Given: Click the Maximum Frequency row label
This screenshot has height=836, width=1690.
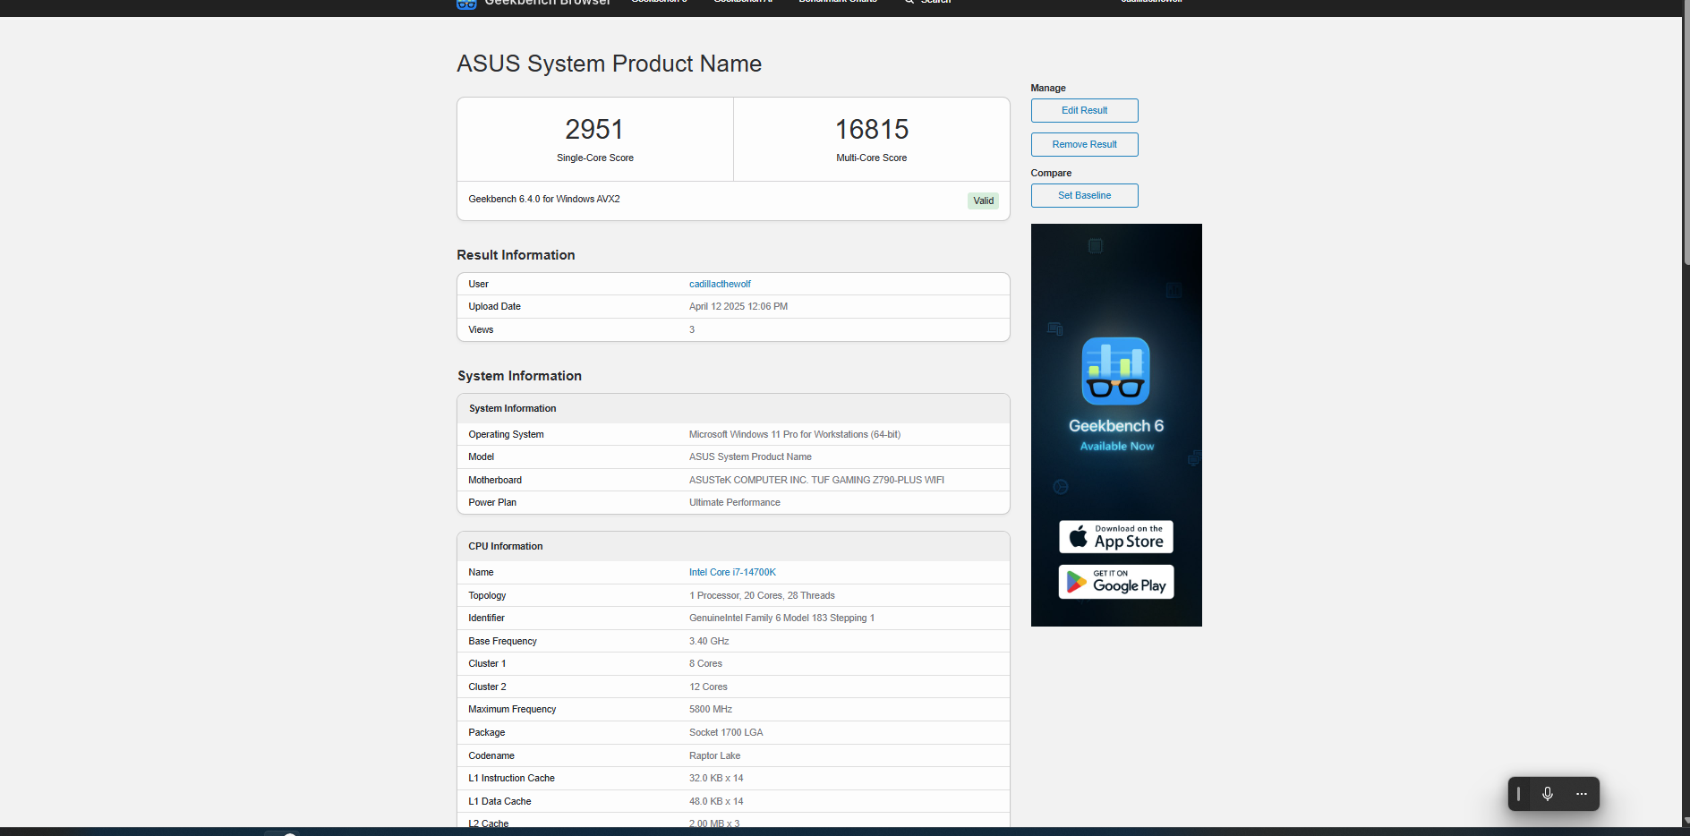Looking at the screenshot, I should pyautogui.click(x=512, y=709).
